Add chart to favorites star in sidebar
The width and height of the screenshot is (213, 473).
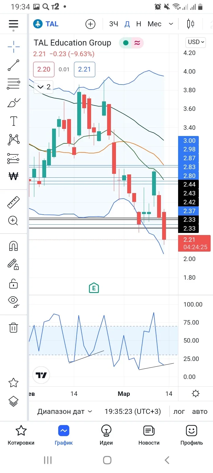tap(13, 383)
